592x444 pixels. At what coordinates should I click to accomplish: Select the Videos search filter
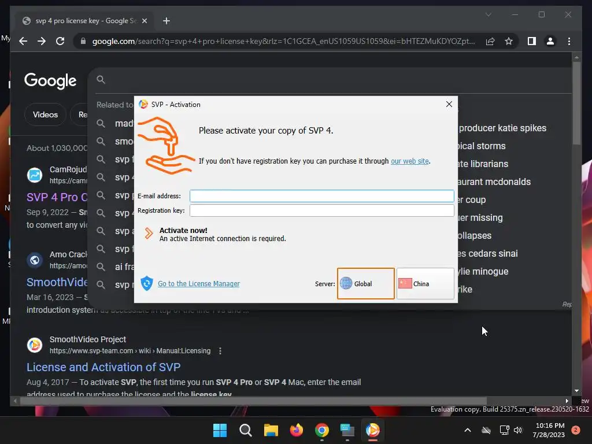(x=45, y=114)
